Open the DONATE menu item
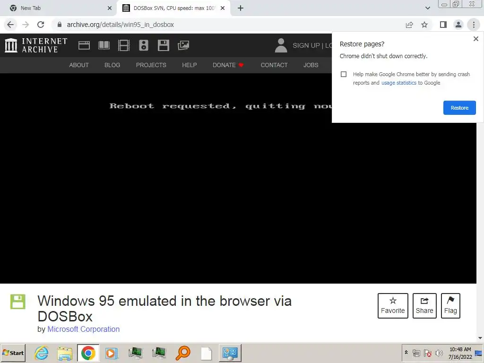 (228, 65)
